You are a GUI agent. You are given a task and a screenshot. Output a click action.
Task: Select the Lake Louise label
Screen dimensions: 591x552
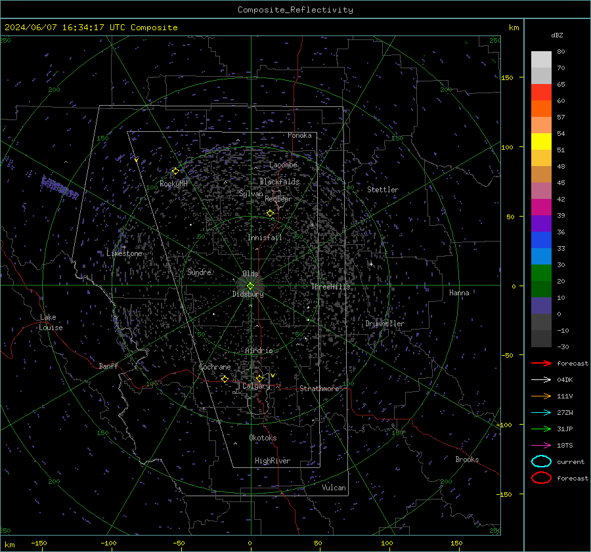[x=51, y=322]
